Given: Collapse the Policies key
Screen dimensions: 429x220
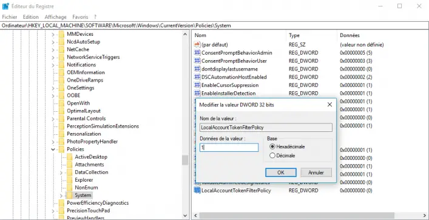Looking at the screenshot, I should [53, 150].
